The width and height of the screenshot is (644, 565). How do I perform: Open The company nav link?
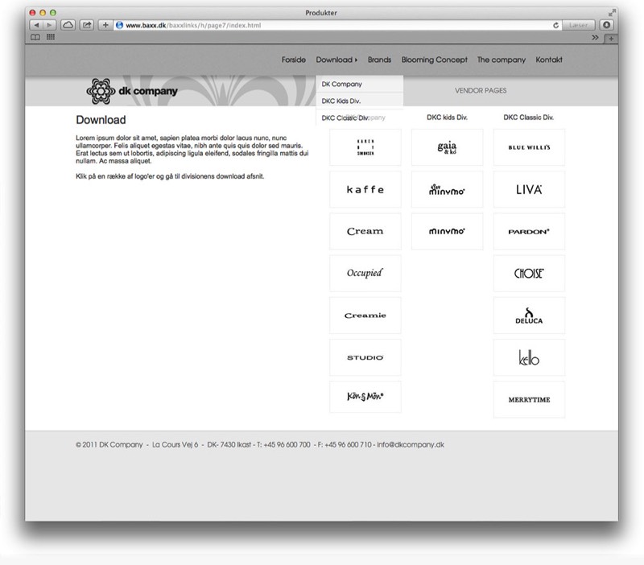click(x=502, y=60)
